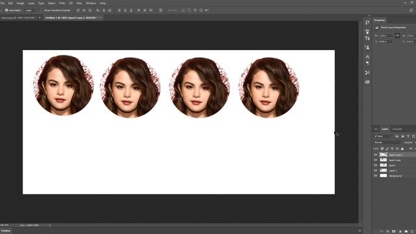Screen dimensions: 416x234
Task: Toggle lock all padlock icon
Action: [x=402, y=149]
